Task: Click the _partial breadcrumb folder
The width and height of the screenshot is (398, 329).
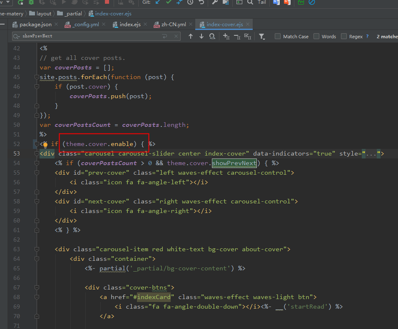Action: [70, 14]
